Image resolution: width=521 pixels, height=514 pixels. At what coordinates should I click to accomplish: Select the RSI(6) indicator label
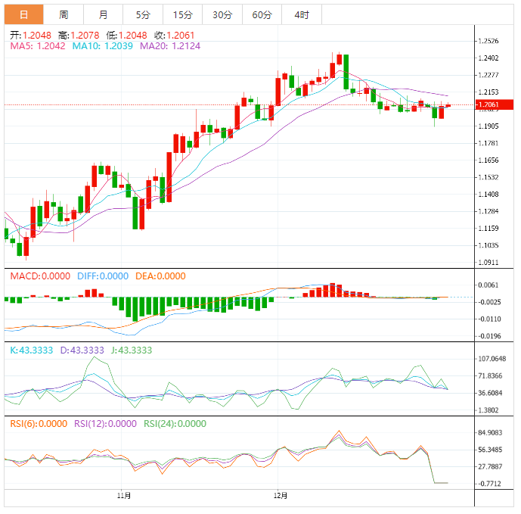[38, 424]
